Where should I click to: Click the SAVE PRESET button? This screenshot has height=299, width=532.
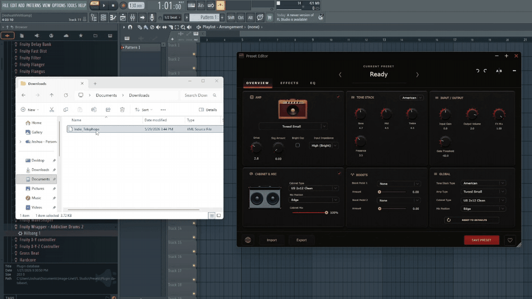tap(481, 240)
